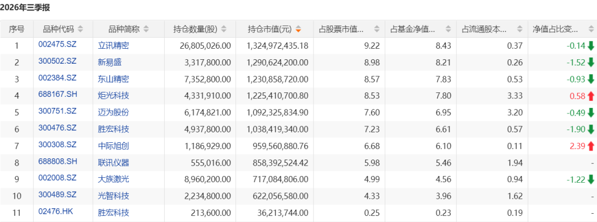Image resolution: width=597 pixels, height=222 pixels.
Task: Sort by 占基金净值 column sort icon
Action: (448, 29)
